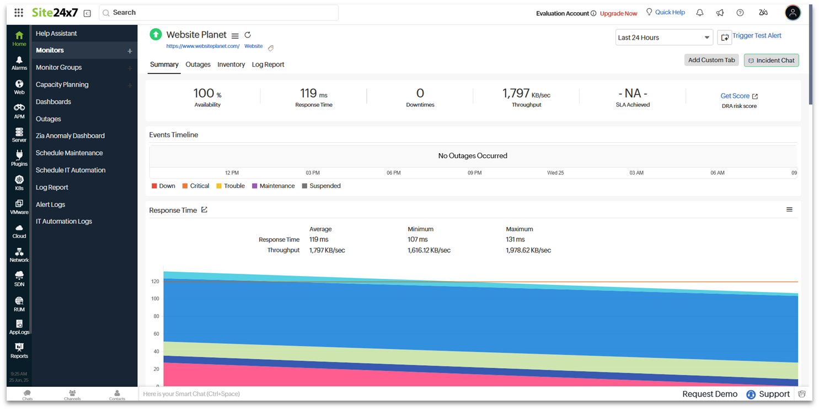This screenshot has width=819, height=410.
Task: Open the notifications bell
Action: (699, 12)
